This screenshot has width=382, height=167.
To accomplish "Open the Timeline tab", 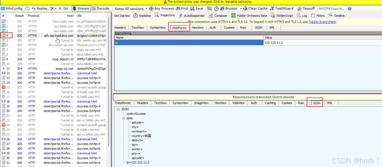I will pos(336,16).
